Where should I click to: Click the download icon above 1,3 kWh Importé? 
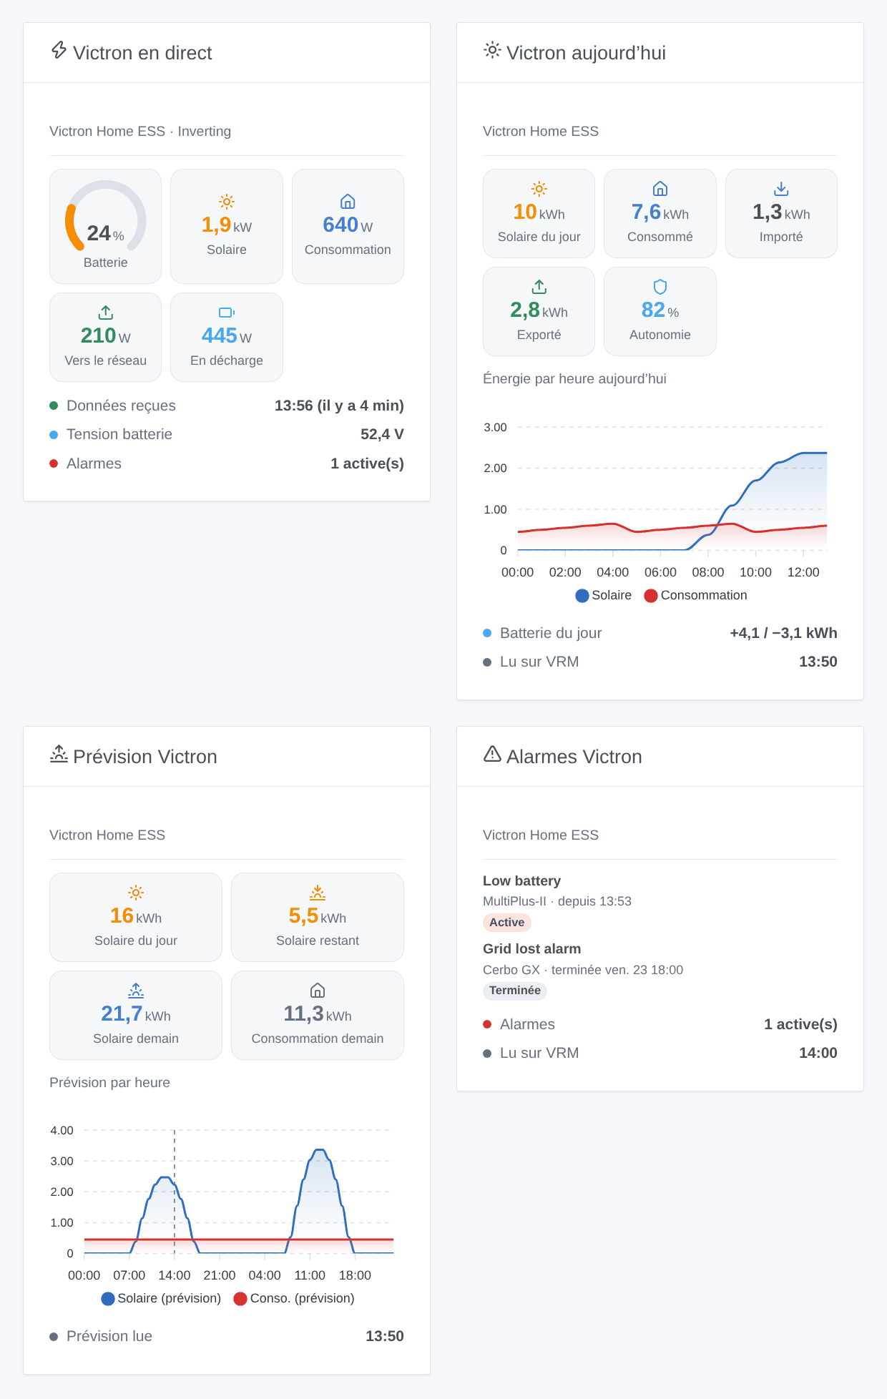(781, 189)
